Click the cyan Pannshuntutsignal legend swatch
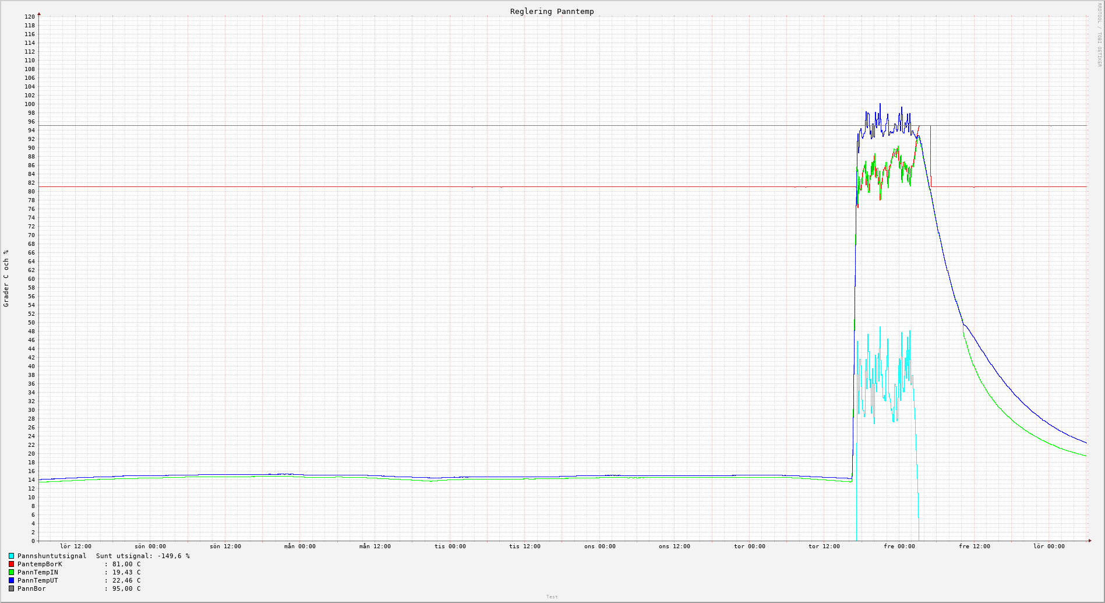The image size is (1105, 603). [x=11, y=556]
